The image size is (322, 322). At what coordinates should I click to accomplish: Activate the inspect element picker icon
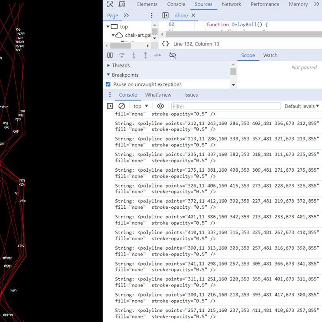pos(110,4)
